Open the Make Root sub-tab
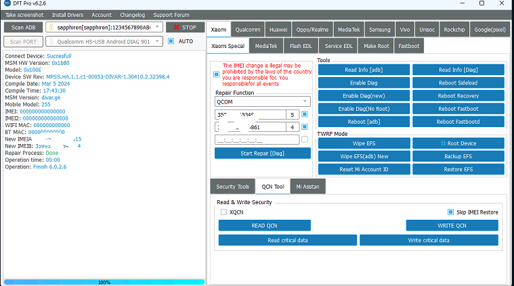This screenshot has height=286, width=514. pyautogui.click(x=377, y=46)
